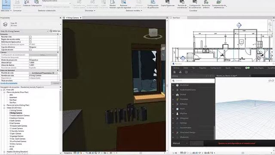Screen dimensions: 275x155
Task: Click the Ejecutar button next to Manual
Action: [x=196, y=143]
